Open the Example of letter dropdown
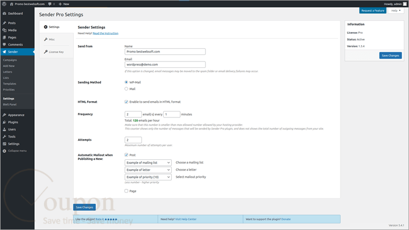409x230 pixels. coord(148,170)
